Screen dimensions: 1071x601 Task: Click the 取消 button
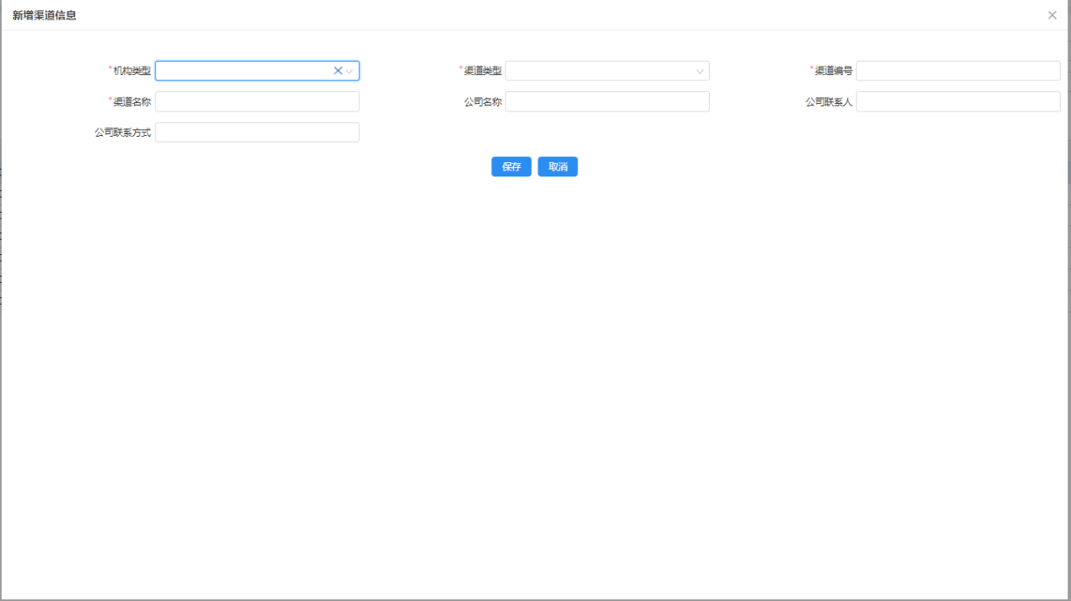click(x=558, y=167)
